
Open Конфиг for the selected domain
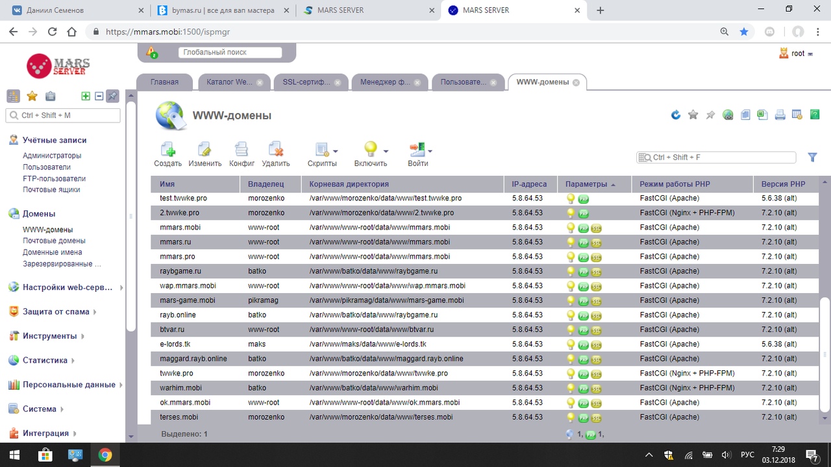tap(242, 150)
